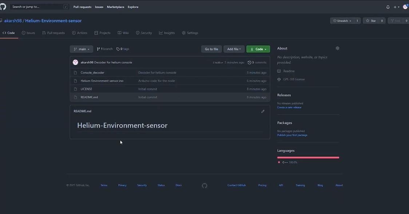
Task: Click the commit author avatar
Action: [x=75, y=62]
